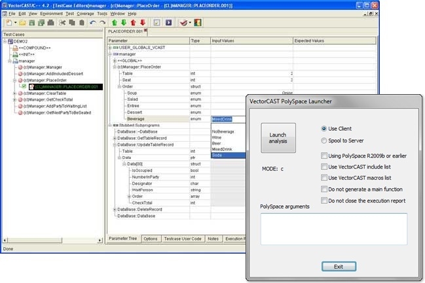
Task: Open the Coverage menu
Action: (x=85, y=14)
